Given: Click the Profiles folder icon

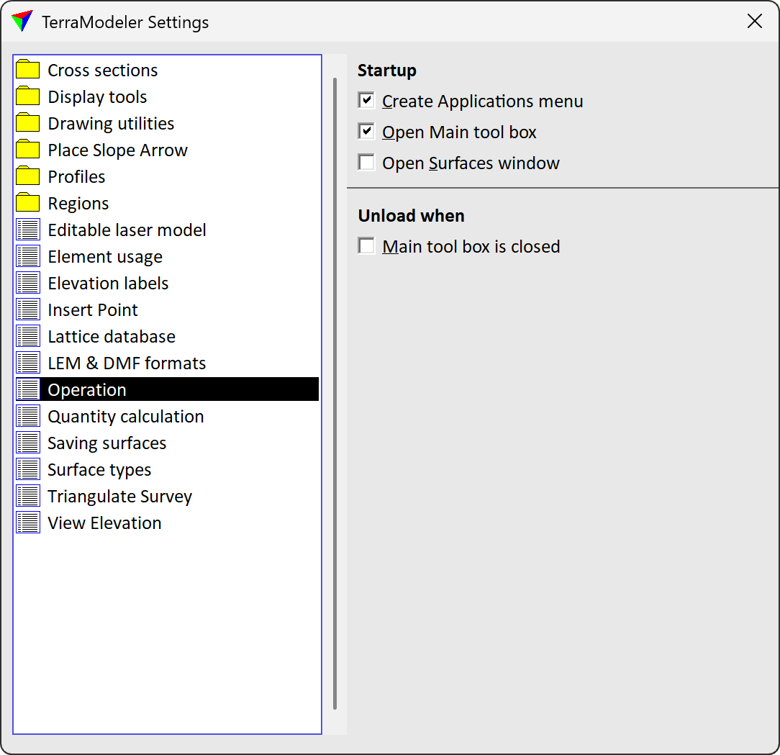Looking at the screenshot, I should pyautogui.click(x=28, y=176).
